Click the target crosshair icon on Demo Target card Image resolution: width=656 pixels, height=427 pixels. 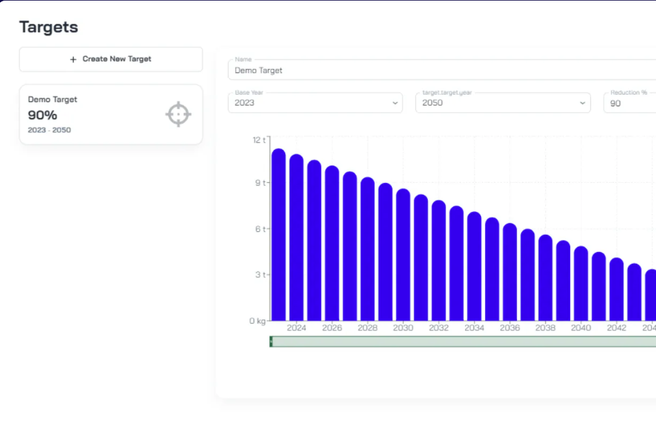178,114
